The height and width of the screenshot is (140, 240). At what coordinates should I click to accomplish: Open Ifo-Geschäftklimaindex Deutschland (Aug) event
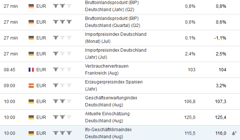[x=108, y=133]
